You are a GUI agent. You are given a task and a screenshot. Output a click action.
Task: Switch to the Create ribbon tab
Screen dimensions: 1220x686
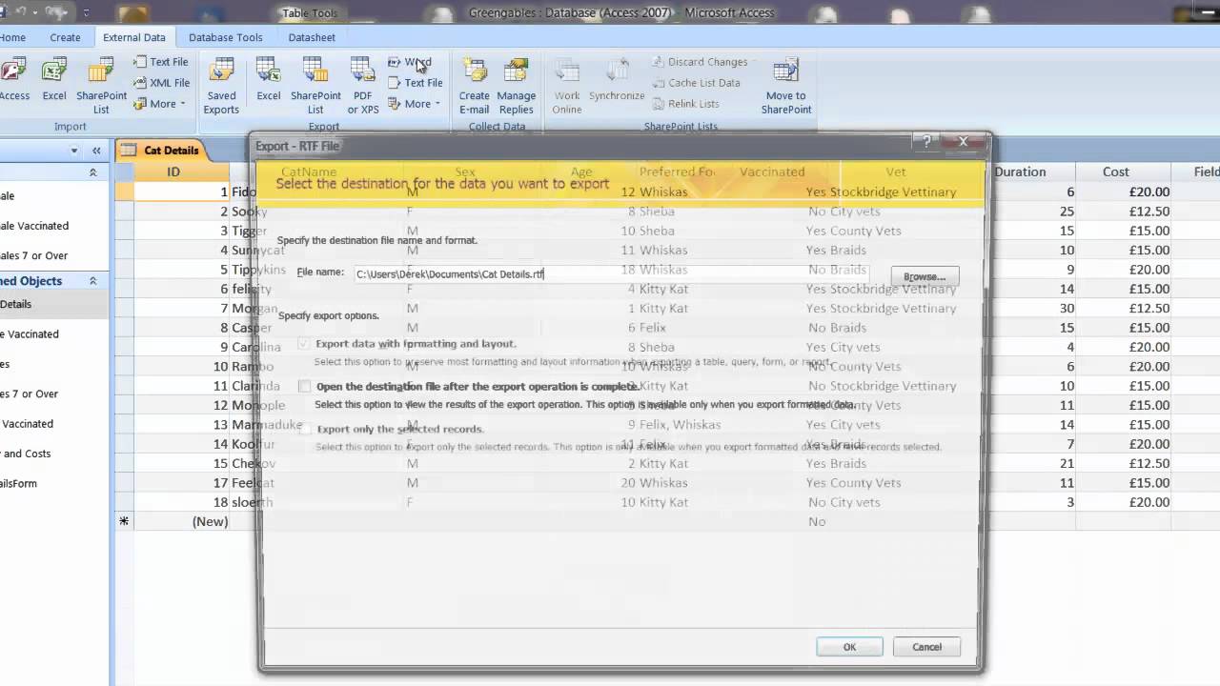coord(65,37)
